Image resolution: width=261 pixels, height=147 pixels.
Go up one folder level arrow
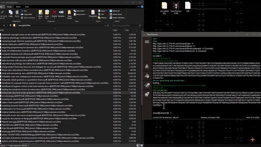(x=11, y=25)
